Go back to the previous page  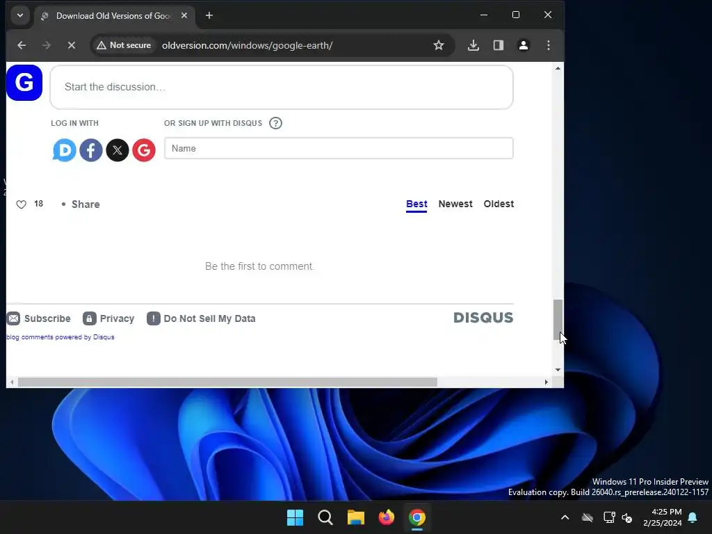click(22, 45)
